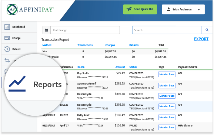Click the chevron next to Brian Anderson
This screenshot has width=214, height=135.
[199, 9]
